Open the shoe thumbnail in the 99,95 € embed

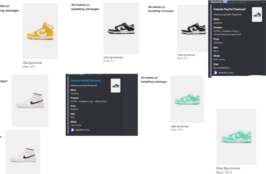tap(116, 86)
